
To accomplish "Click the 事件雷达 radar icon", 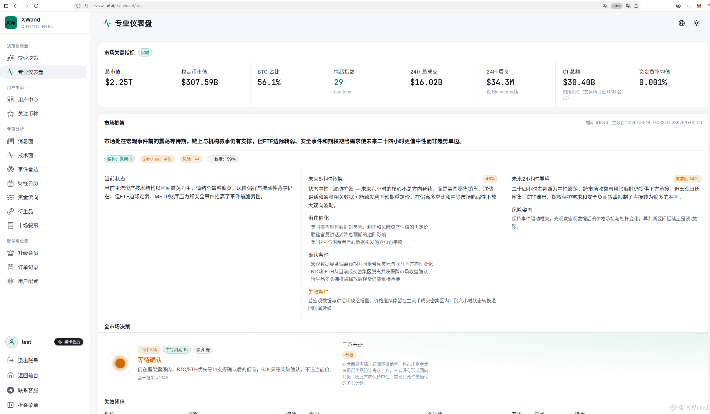I will [10, 169].
